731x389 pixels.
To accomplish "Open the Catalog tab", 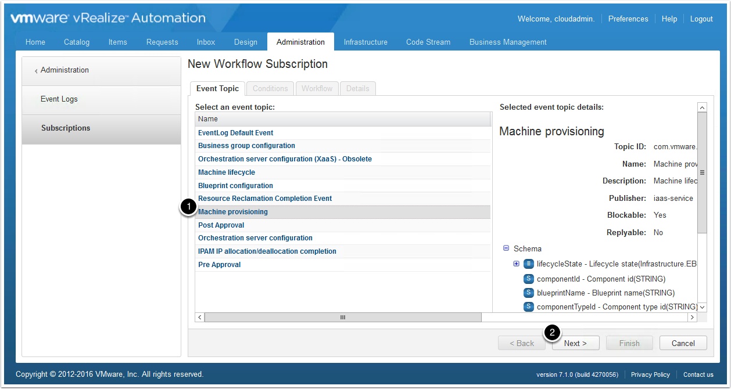I will tap(77, 42).
